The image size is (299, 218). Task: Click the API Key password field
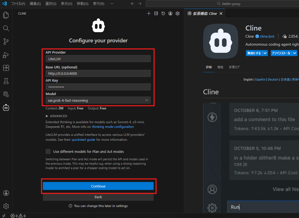(98, 87)
